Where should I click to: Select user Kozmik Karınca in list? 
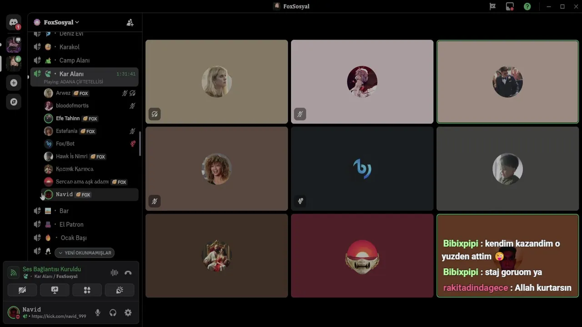(90, 169)
